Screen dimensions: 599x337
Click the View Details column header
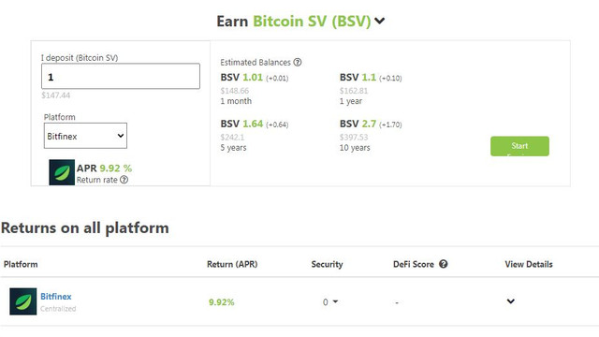click(x=529, y=264)
